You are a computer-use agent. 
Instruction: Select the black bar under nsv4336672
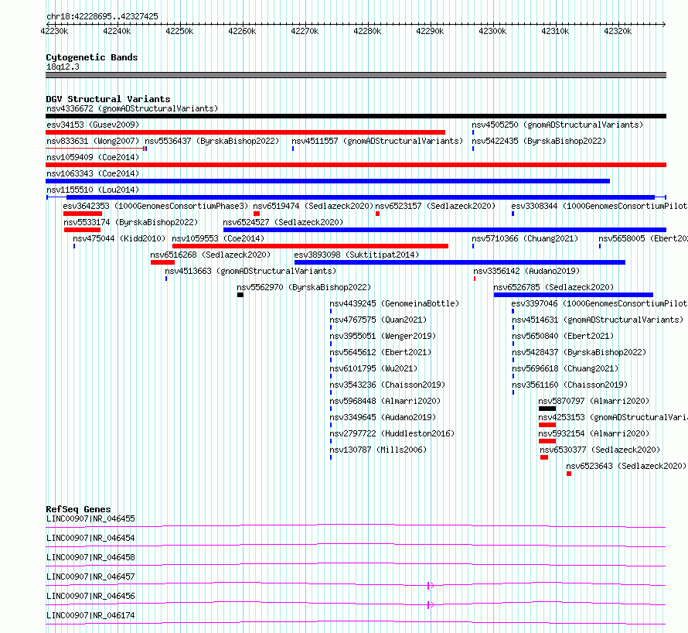pyautogui.click(x=356, y=116)
